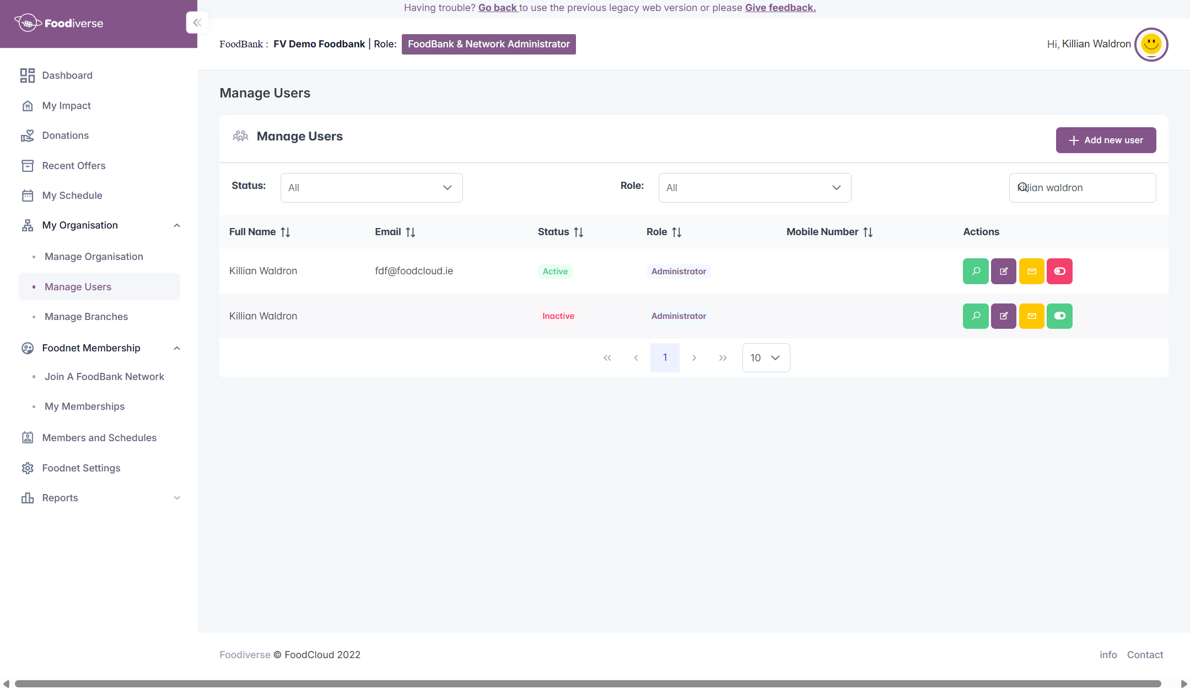The image size is (1190, 689).
Task: Open the Status filter dropdown
Action: tap(371, 188)
